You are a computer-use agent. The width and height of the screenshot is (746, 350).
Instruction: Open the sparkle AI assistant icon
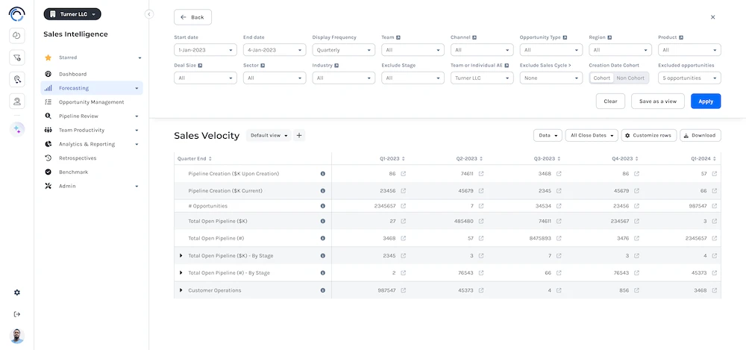(x=17, y=128)
